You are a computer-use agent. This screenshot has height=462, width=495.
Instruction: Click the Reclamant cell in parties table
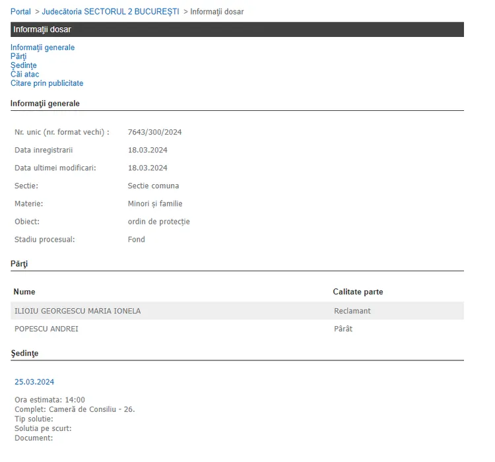pos(352,311)
